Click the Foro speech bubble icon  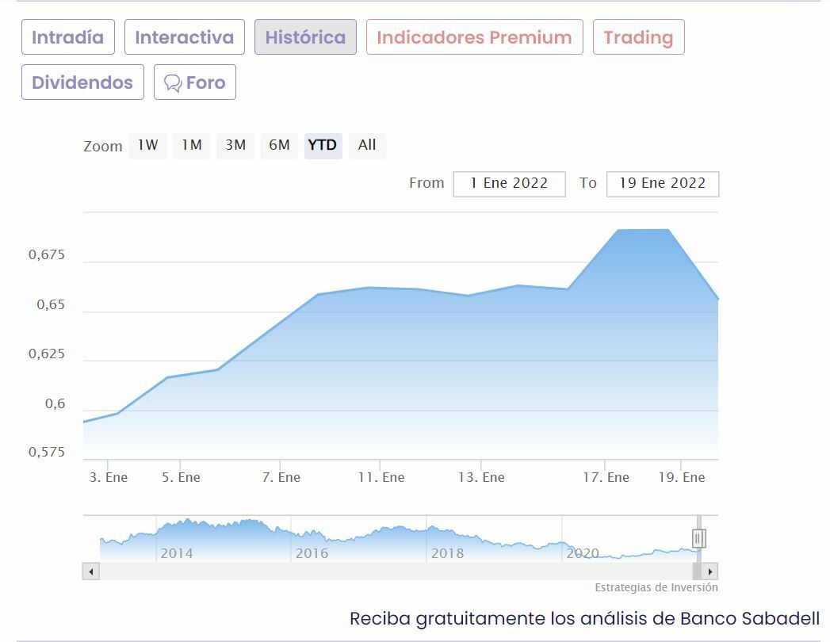coord(173,82)
